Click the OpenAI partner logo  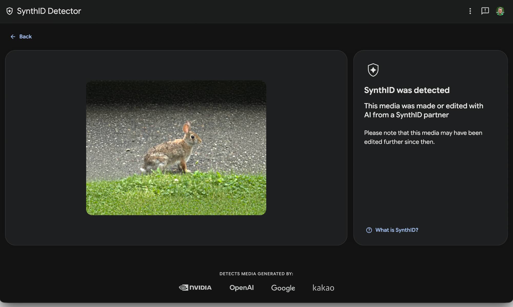click(x=242, y=288)
